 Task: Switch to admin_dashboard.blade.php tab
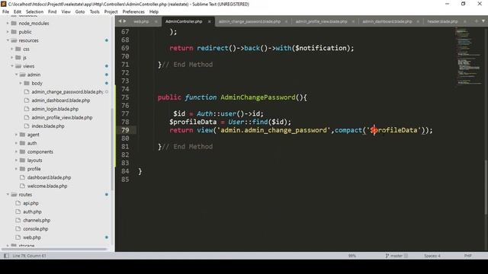coord(387,21)
